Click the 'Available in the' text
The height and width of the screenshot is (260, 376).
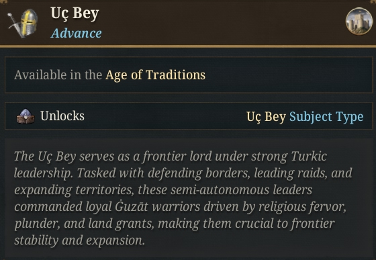(x=58, y=75)
